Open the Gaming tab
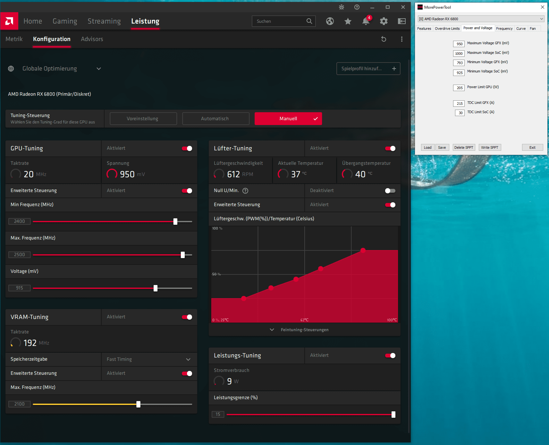 65,21
